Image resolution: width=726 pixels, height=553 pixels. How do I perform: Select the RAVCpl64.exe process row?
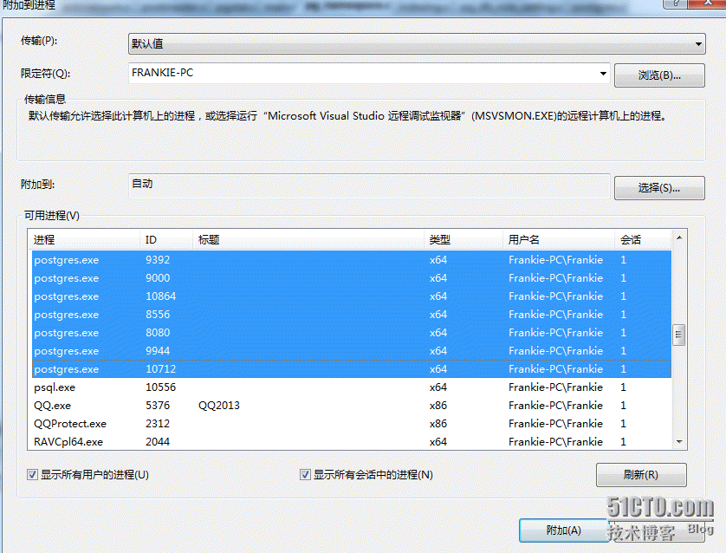pos(352,442)
